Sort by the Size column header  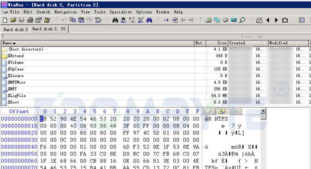217,43
